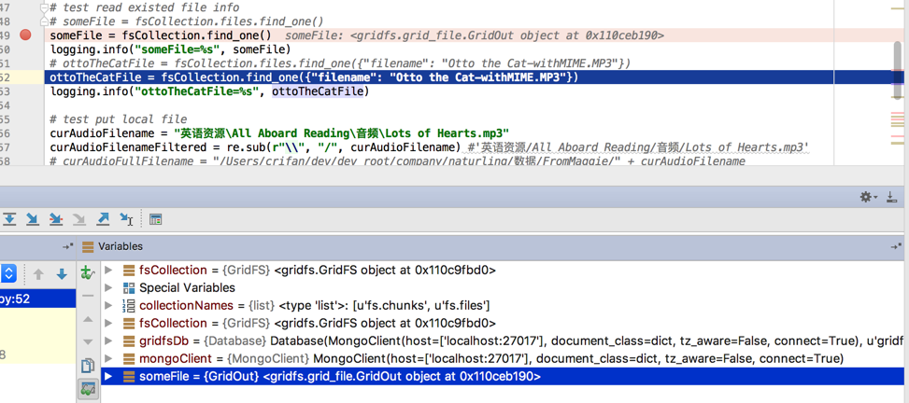Viewport: 909px width, 403px height.
Task: Expand the collectionNames list variable
Action: pyautogui.click(x=108, y=306)
